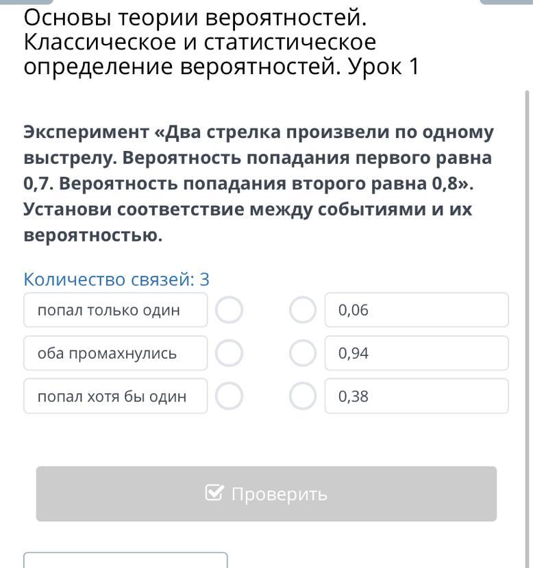Click the connector circle next to 0,94
Image resolution: width=533 pixels, height=568 pixels.
(303, 353)
